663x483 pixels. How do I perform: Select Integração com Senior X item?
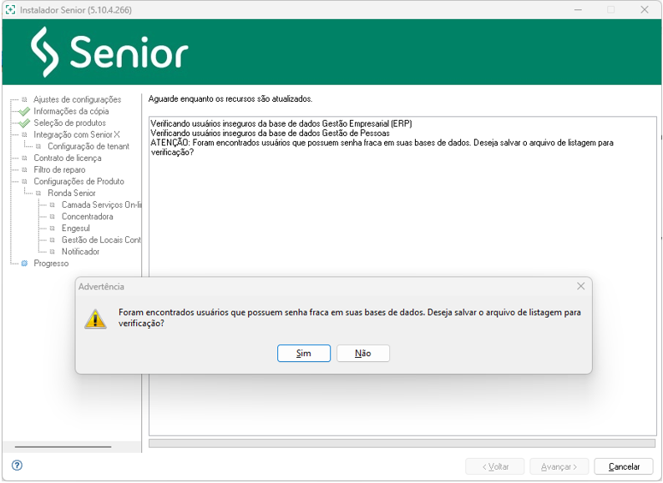(77, 135)
